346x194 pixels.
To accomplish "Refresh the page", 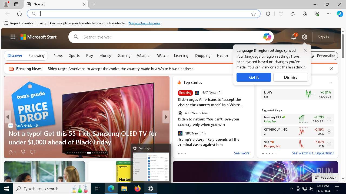I will tap(19, 14).
